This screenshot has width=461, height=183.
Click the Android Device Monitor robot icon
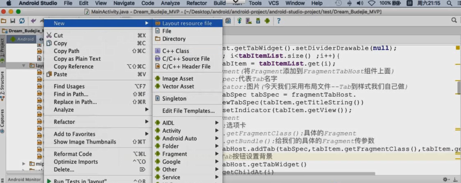coord(267,21)
